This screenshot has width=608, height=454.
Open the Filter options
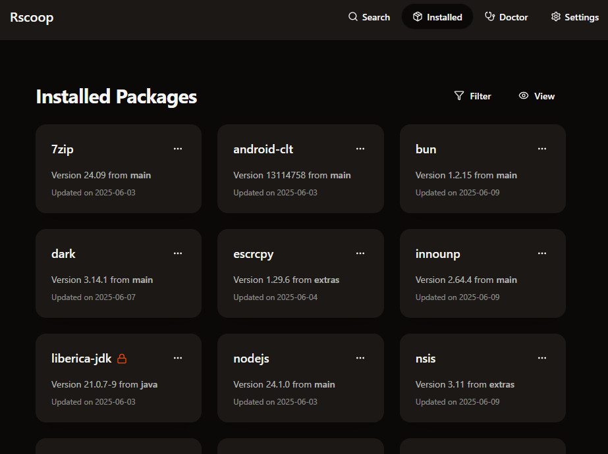473,96
